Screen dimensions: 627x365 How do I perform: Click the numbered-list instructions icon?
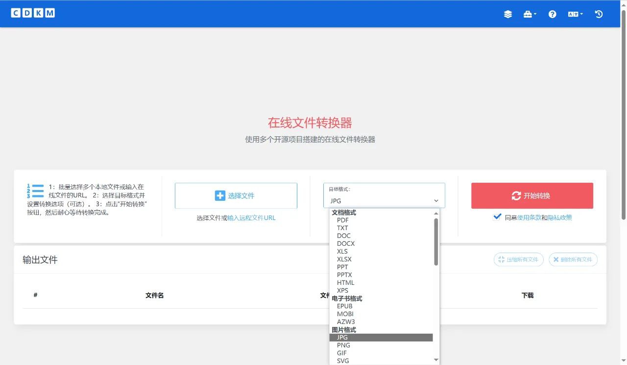click(35, 191)
